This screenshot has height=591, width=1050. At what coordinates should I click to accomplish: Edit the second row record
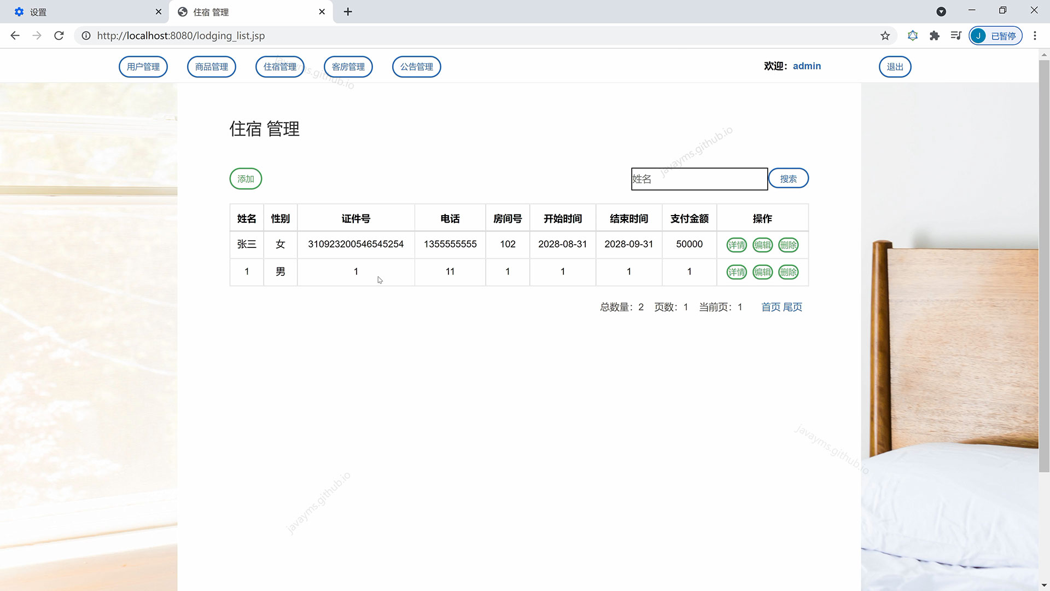(x=762, y=272)
